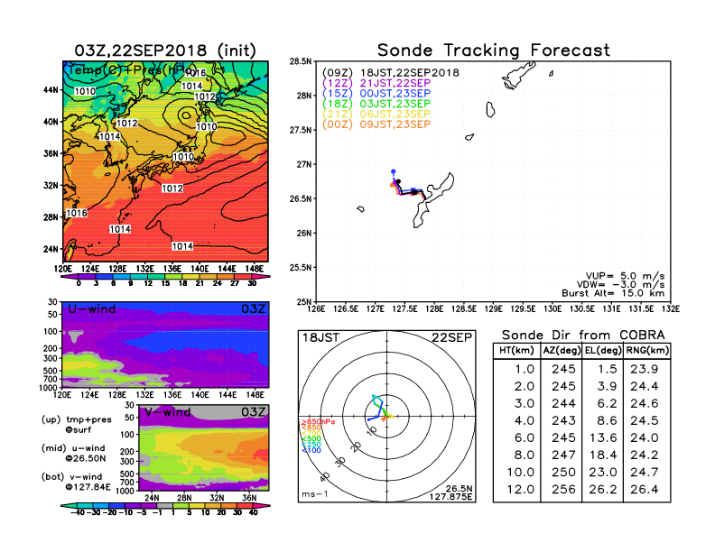Pick the magenta high-end segment of the wind colorbar
The width and height of the screenshot is (715, 552).
coord(262,505)
